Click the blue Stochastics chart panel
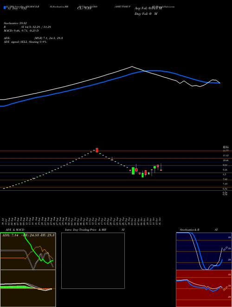The image size is (232, 307). point(204,251)
